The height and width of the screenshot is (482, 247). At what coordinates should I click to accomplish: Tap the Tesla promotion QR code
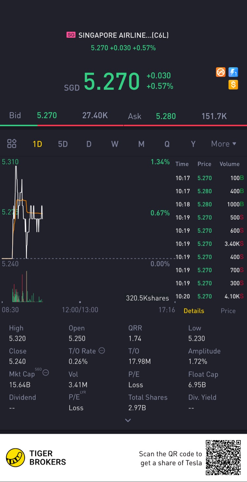(223, 458)
